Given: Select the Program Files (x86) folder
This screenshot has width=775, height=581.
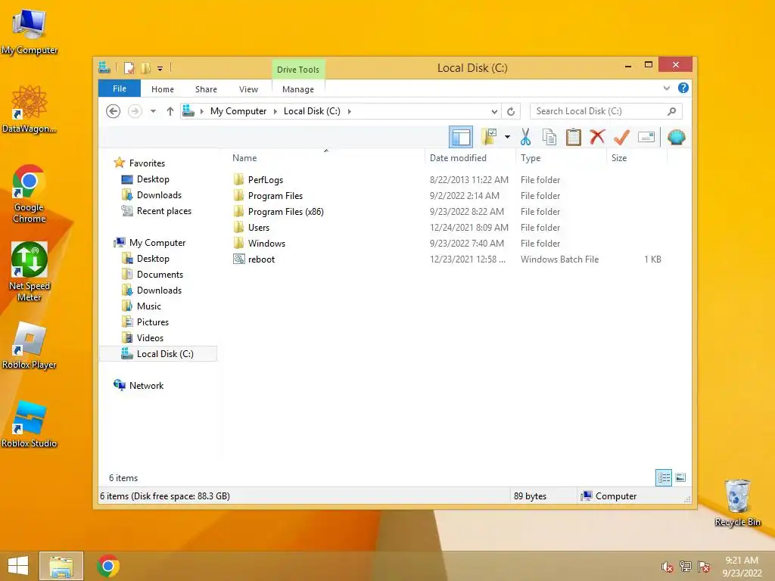Looking at the screenshot, I should pos(285,212).
